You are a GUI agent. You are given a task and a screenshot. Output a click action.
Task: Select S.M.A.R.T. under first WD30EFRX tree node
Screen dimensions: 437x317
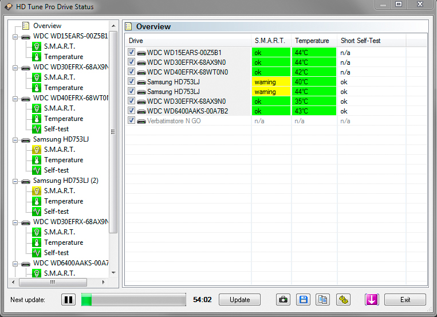click(60, 77)
